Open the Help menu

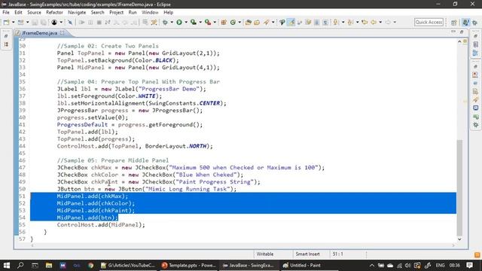(x=168, y=12)
